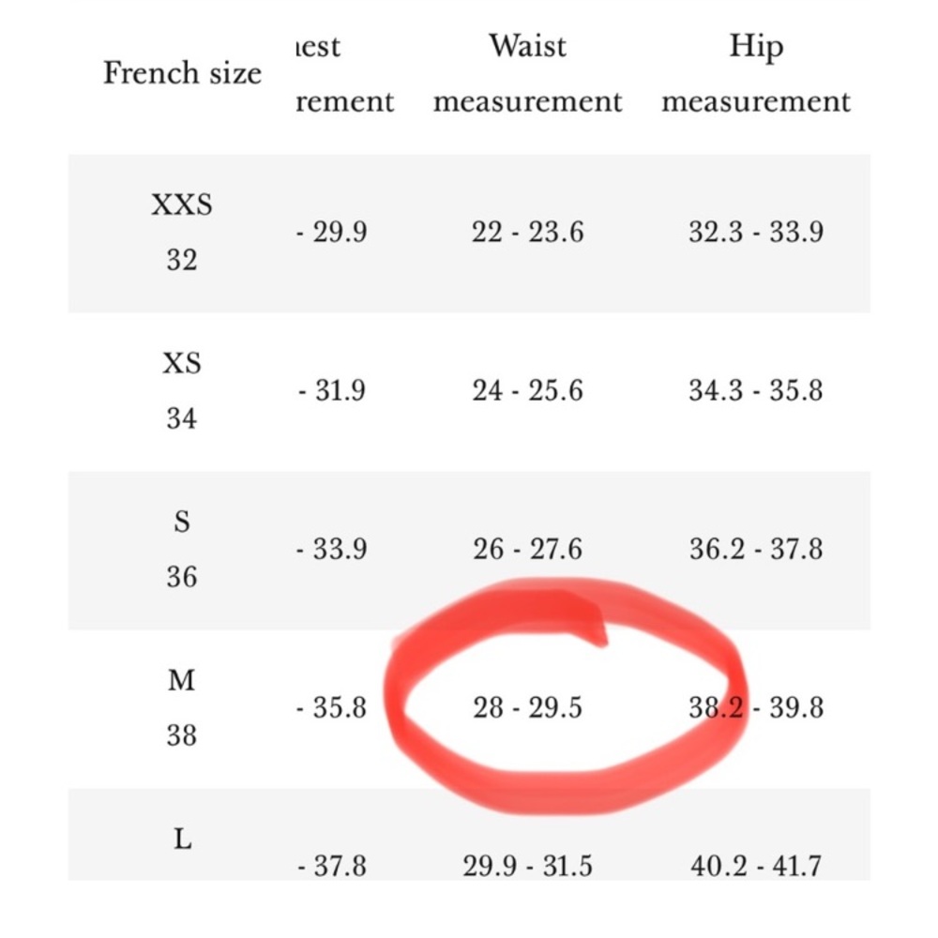Click hip value 40.2 - 41.7

tap(756, 866)
